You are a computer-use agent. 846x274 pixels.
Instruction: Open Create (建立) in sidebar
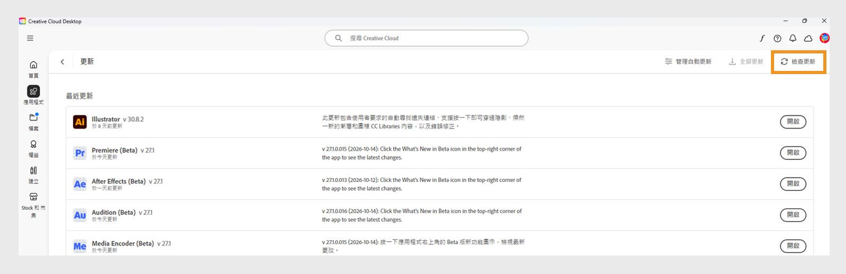pos(33,175)
